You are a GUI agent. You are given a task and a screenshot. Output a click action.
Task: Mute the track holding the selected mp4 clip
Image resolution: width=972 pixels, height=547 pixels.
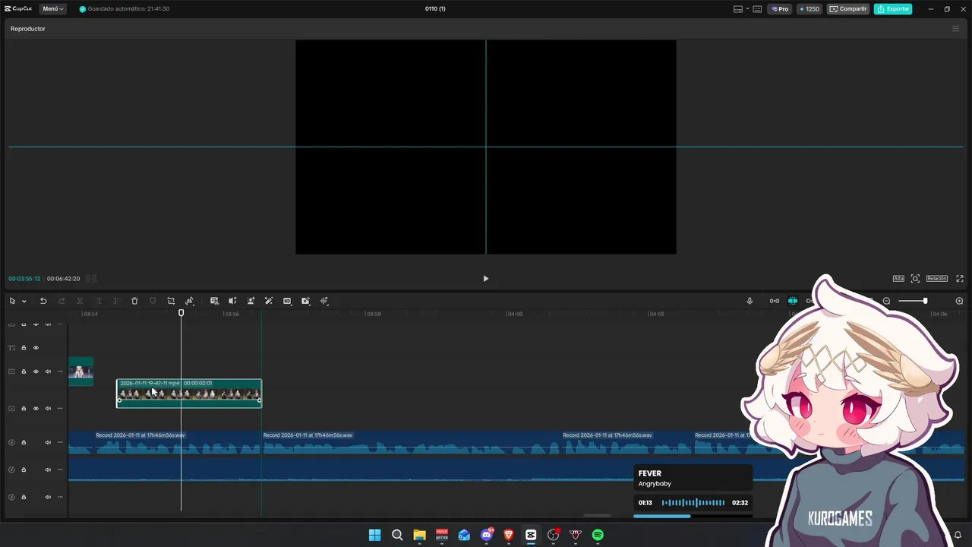click(48, 409)
